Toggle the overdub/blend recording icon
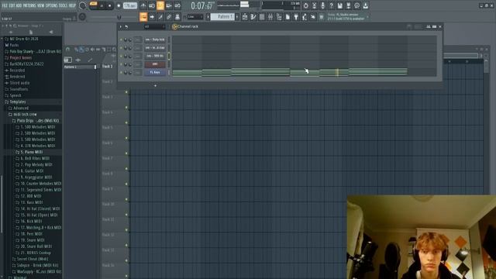Viewport: 496px width, 279px height. [x=169, y=5]
